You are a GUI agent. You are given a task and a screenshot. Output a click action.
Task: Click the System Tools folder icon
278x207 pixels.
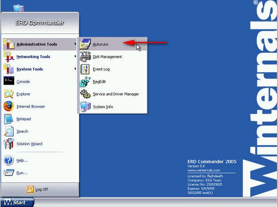[9, 69]
